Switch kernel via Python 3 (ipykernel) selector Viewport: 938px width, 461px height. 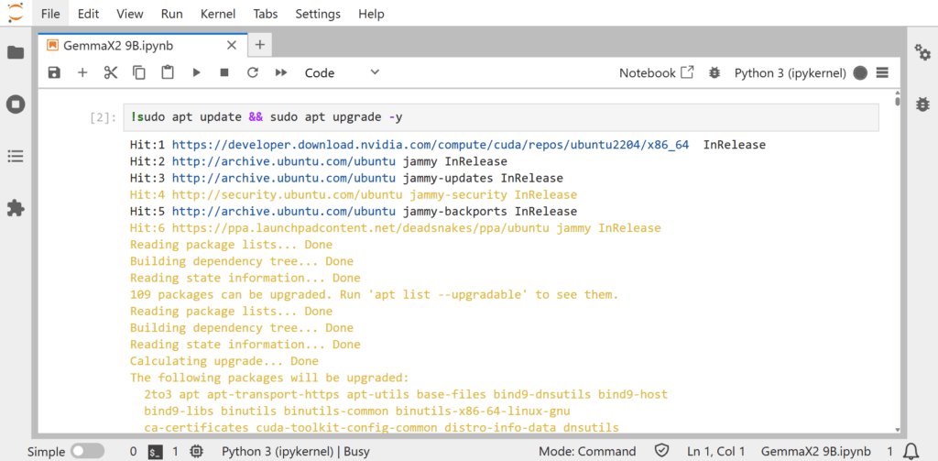[x=791, y=72]
